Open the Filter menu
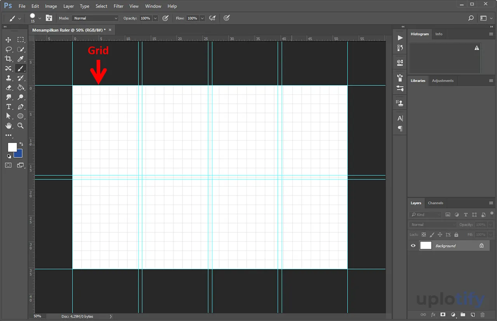 tap(118, 6)
